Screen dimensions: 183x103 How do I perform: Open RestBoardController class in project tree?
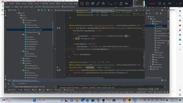(33, 32)
